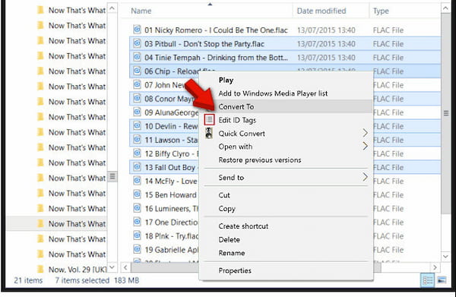Click the 10 Devlin file icon

137,125
